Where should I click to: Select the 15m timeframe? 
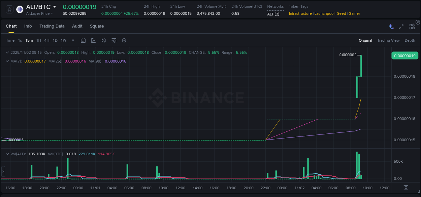[x=29, y=40]
